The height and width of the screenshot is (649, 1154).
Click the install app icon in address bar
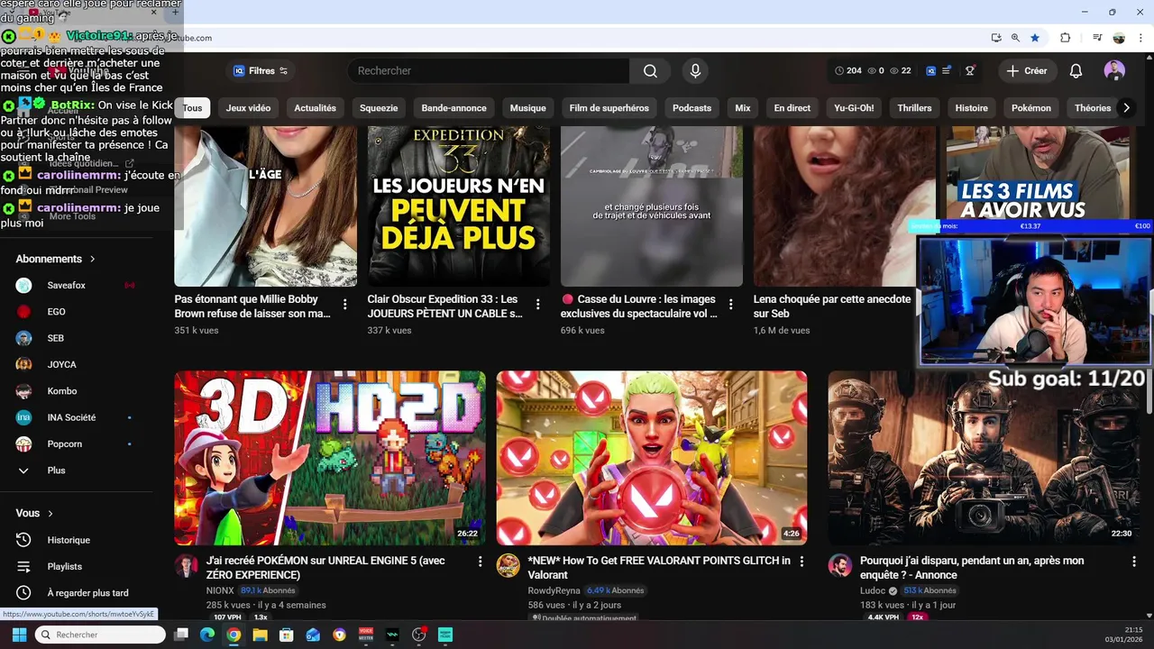(x=996, y=38)
